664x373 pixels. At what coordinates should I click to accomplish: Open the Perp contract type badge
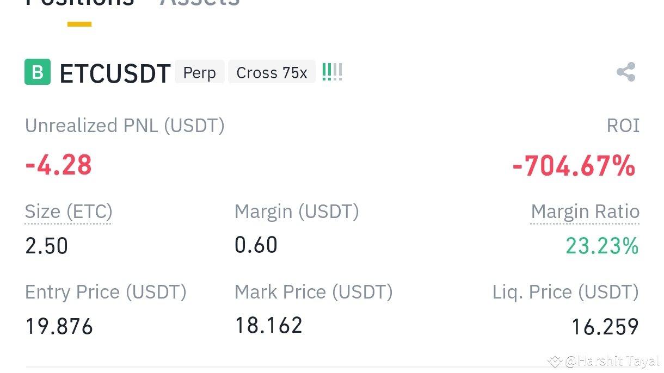coord(199,72)
